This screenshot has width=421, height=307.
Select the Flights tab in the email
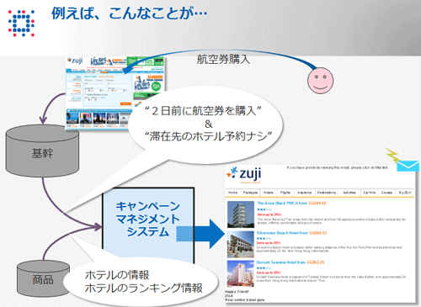pos(285,193)
